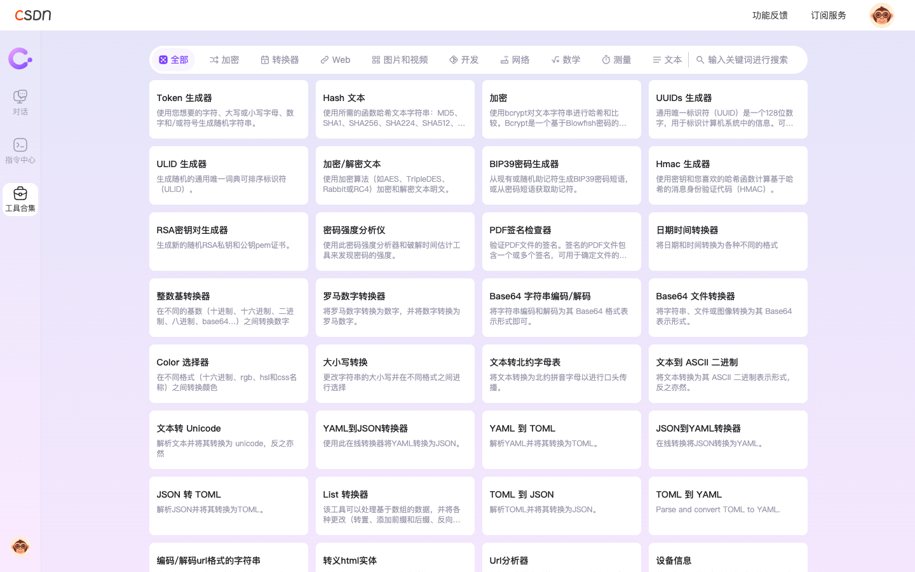Select the 转换器 category tab
Image resolution: width=915 pixels, height=572 pixels.
pyautogui.click(x=280, y=60)
